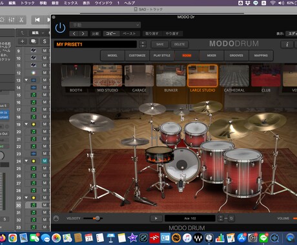297x245 pixels.
Task: Open the 編集 edit dropdown in Logic tracks area
Action: pos(38,33)
